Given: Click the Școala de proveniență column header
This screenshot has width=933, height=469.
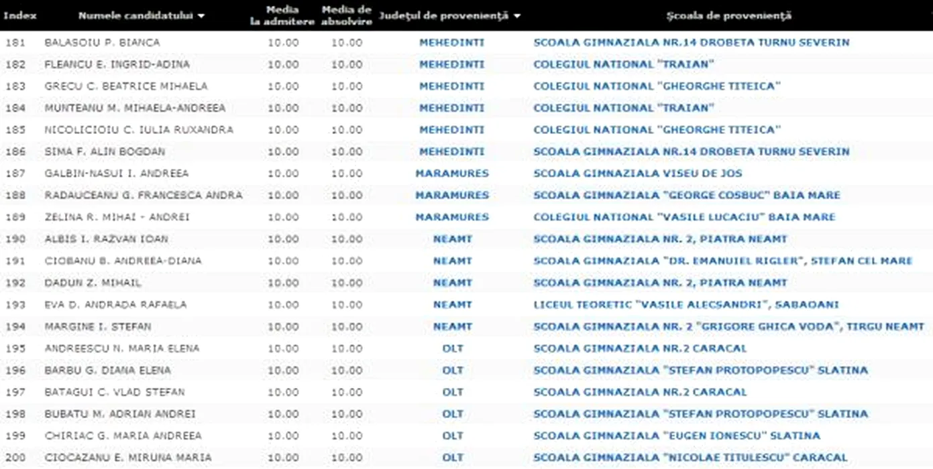Looking at the screenshot, I should pos(728,15).
